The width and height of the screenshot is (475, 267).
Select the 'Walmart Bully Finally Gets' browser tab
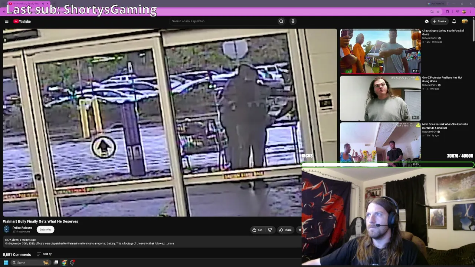[29, 3]
